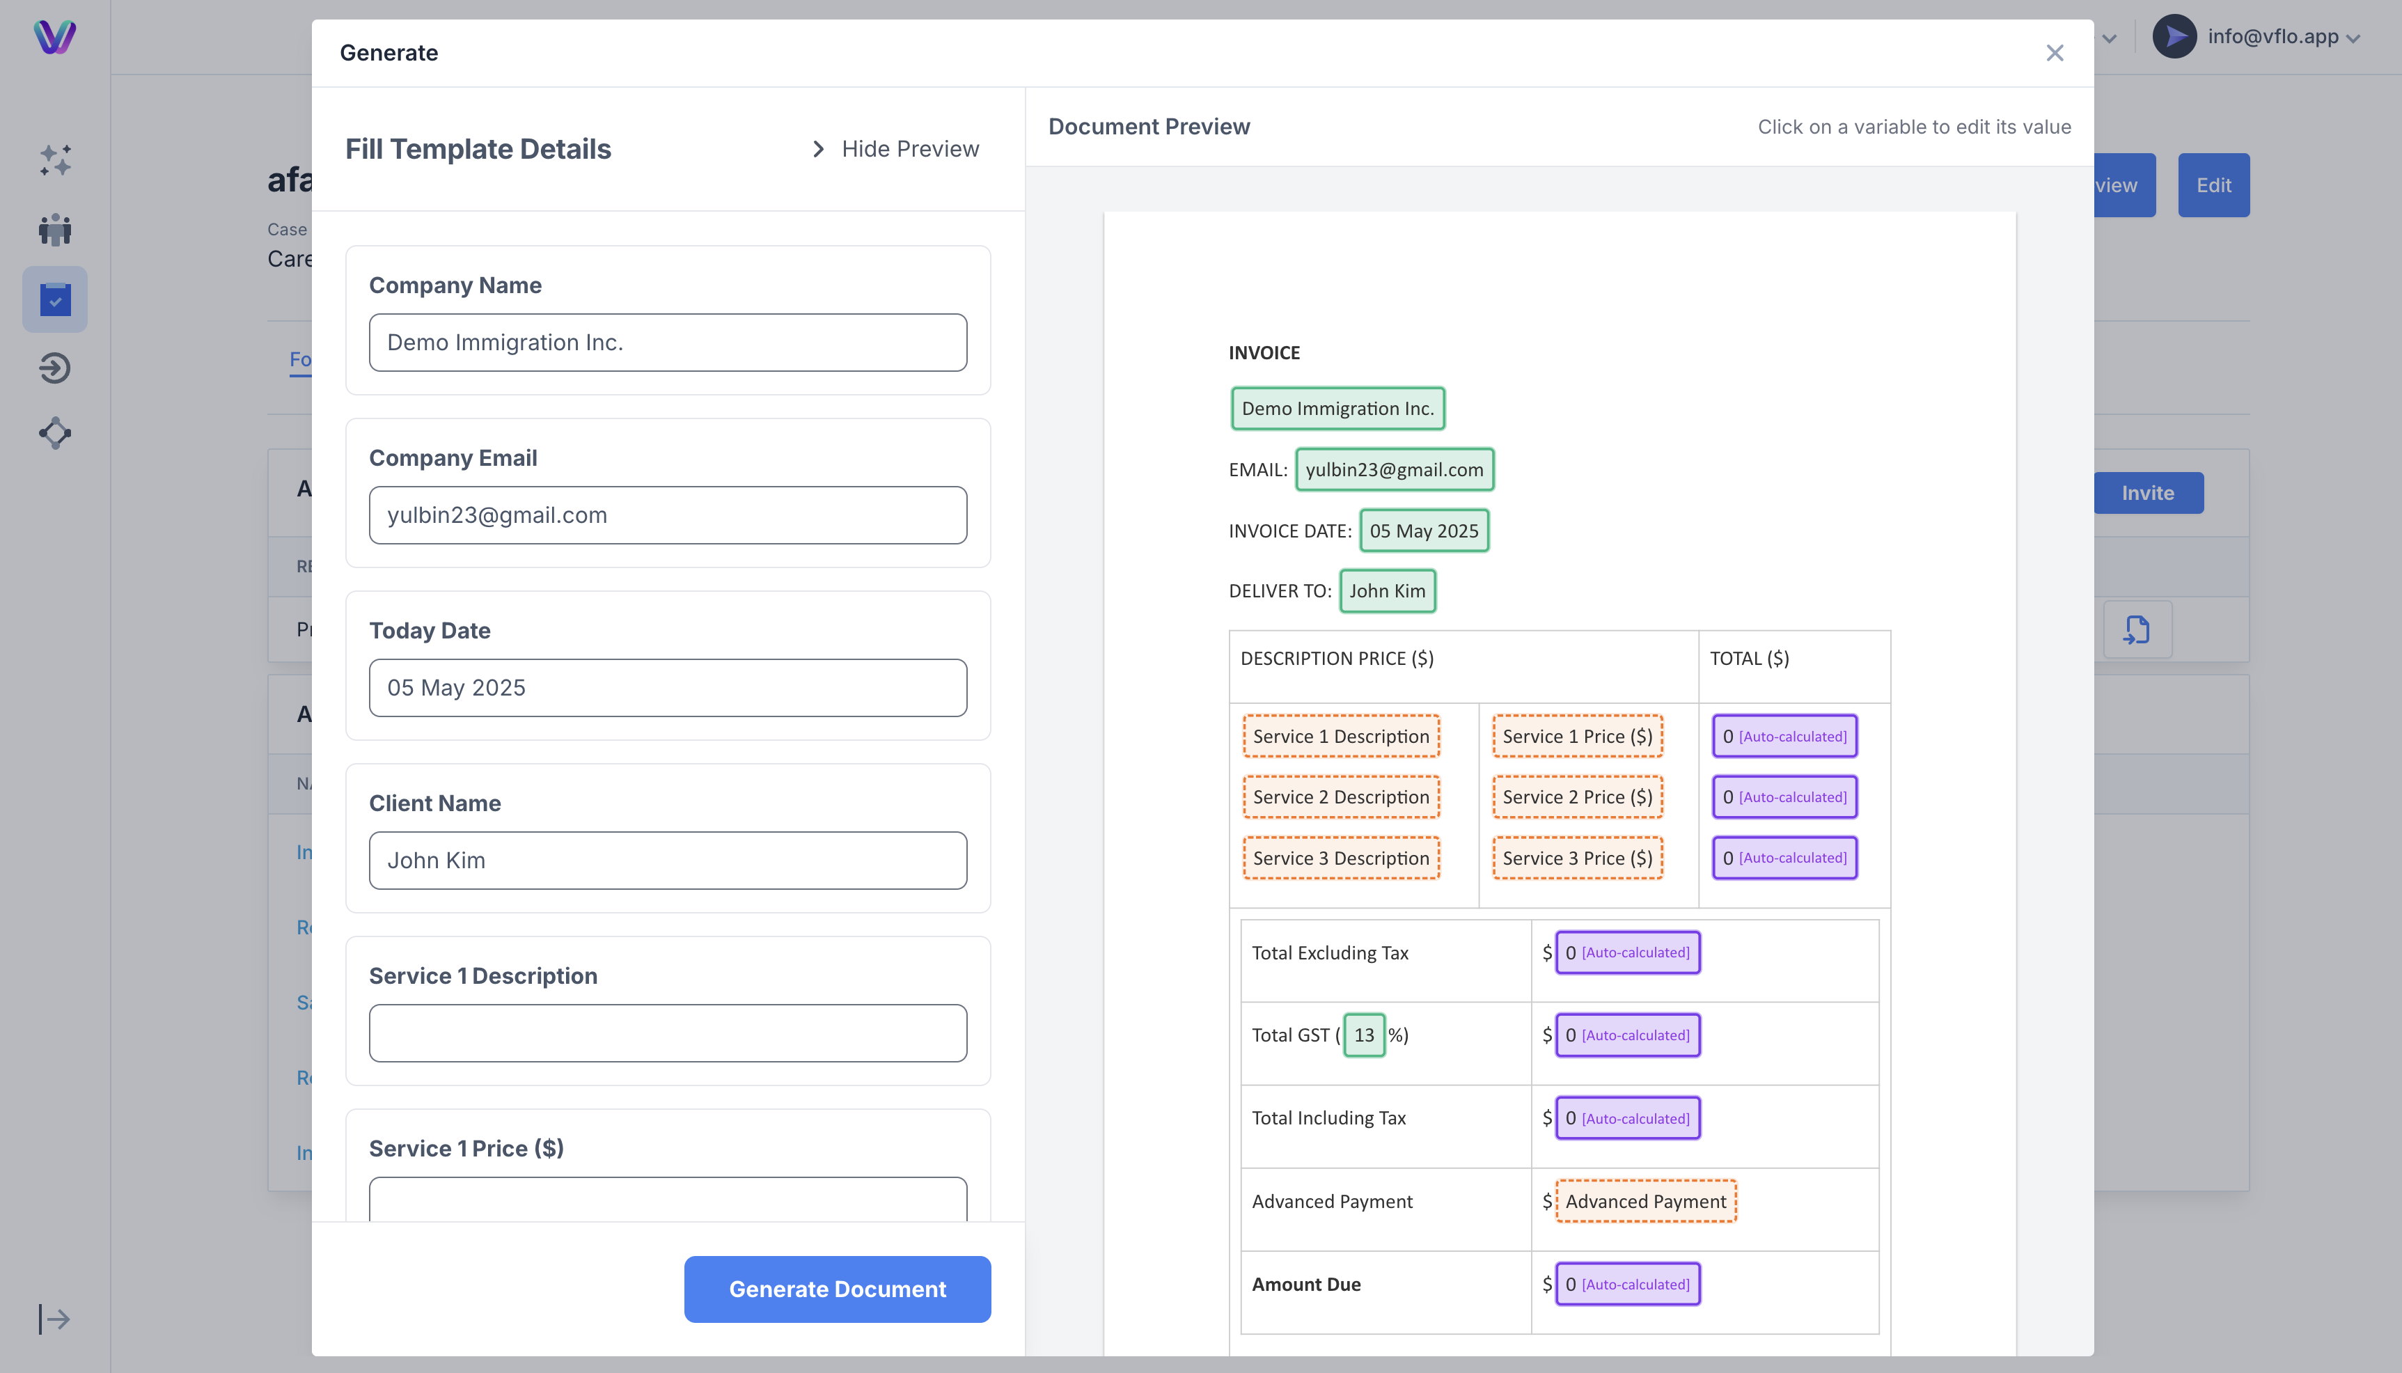Click the vflo logo icon
Image resolution: width=2402 pixels, height=1373 pixels.
click(55, 37)
